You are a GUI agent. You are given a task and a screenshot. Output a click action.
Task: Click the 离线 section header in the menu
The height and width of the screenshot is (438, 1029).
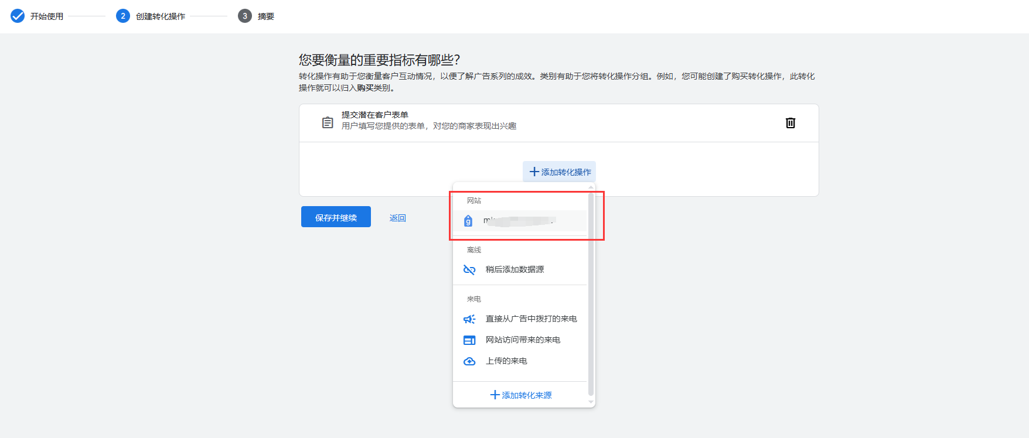coord(474,249)
